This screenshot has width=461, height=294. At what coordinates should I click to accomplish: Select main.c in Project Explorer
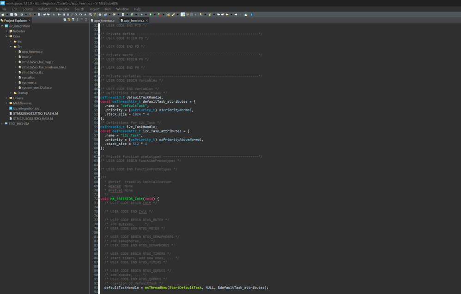pos(27,57)
